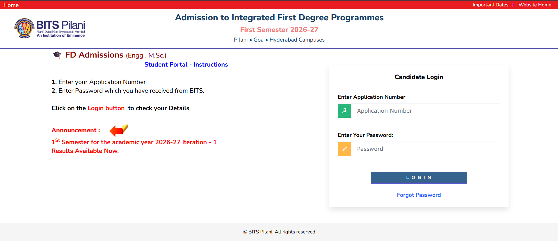Click 'Pilani • Goa • Hyderabad Campuses' text
This screenshot has width=558, height=241.
click(x=279, y=40)
